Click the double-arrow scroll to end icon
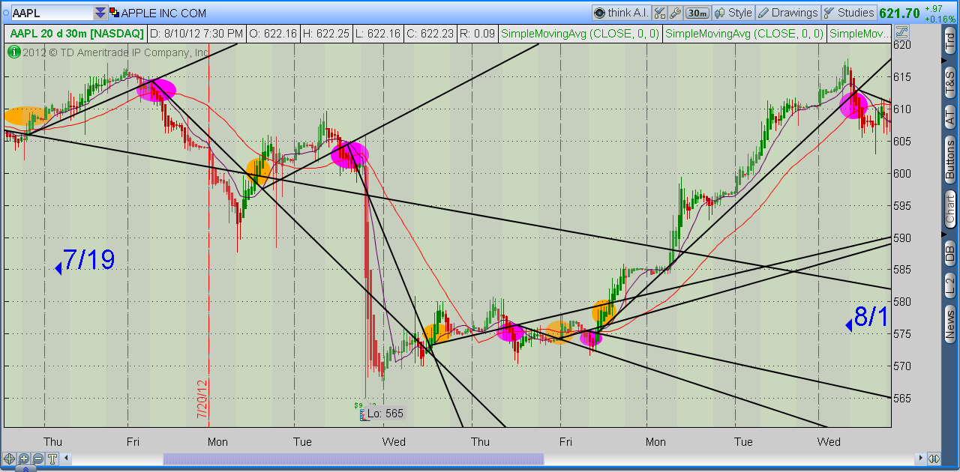Image resolution: width=960 pixels, height=472 pixels. pyautogui.click(x=934, y=459)
